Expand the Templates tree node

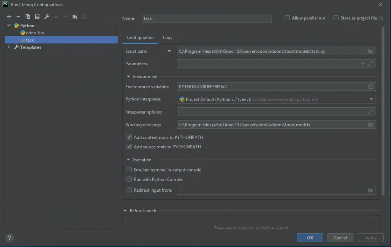tap(8, 47)
